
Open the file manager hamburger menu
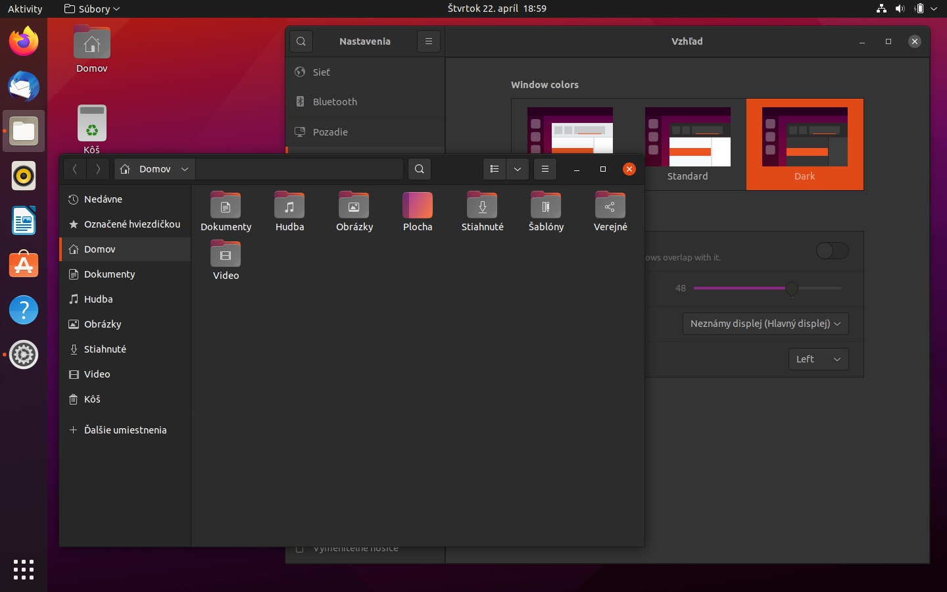(x=545, y=169)
